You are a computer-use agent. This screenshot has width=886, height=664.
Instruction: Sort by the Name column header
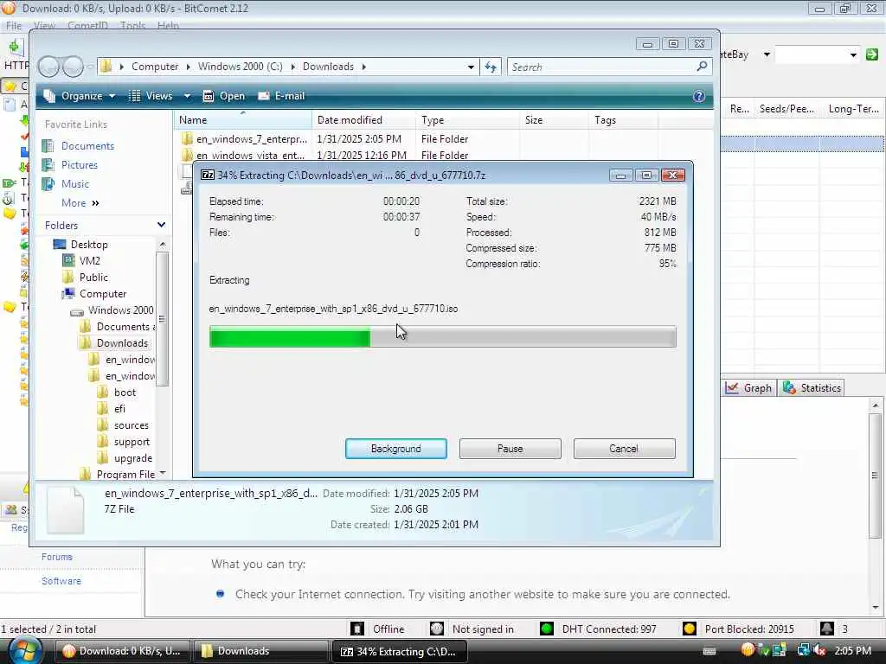pos(242,119)
